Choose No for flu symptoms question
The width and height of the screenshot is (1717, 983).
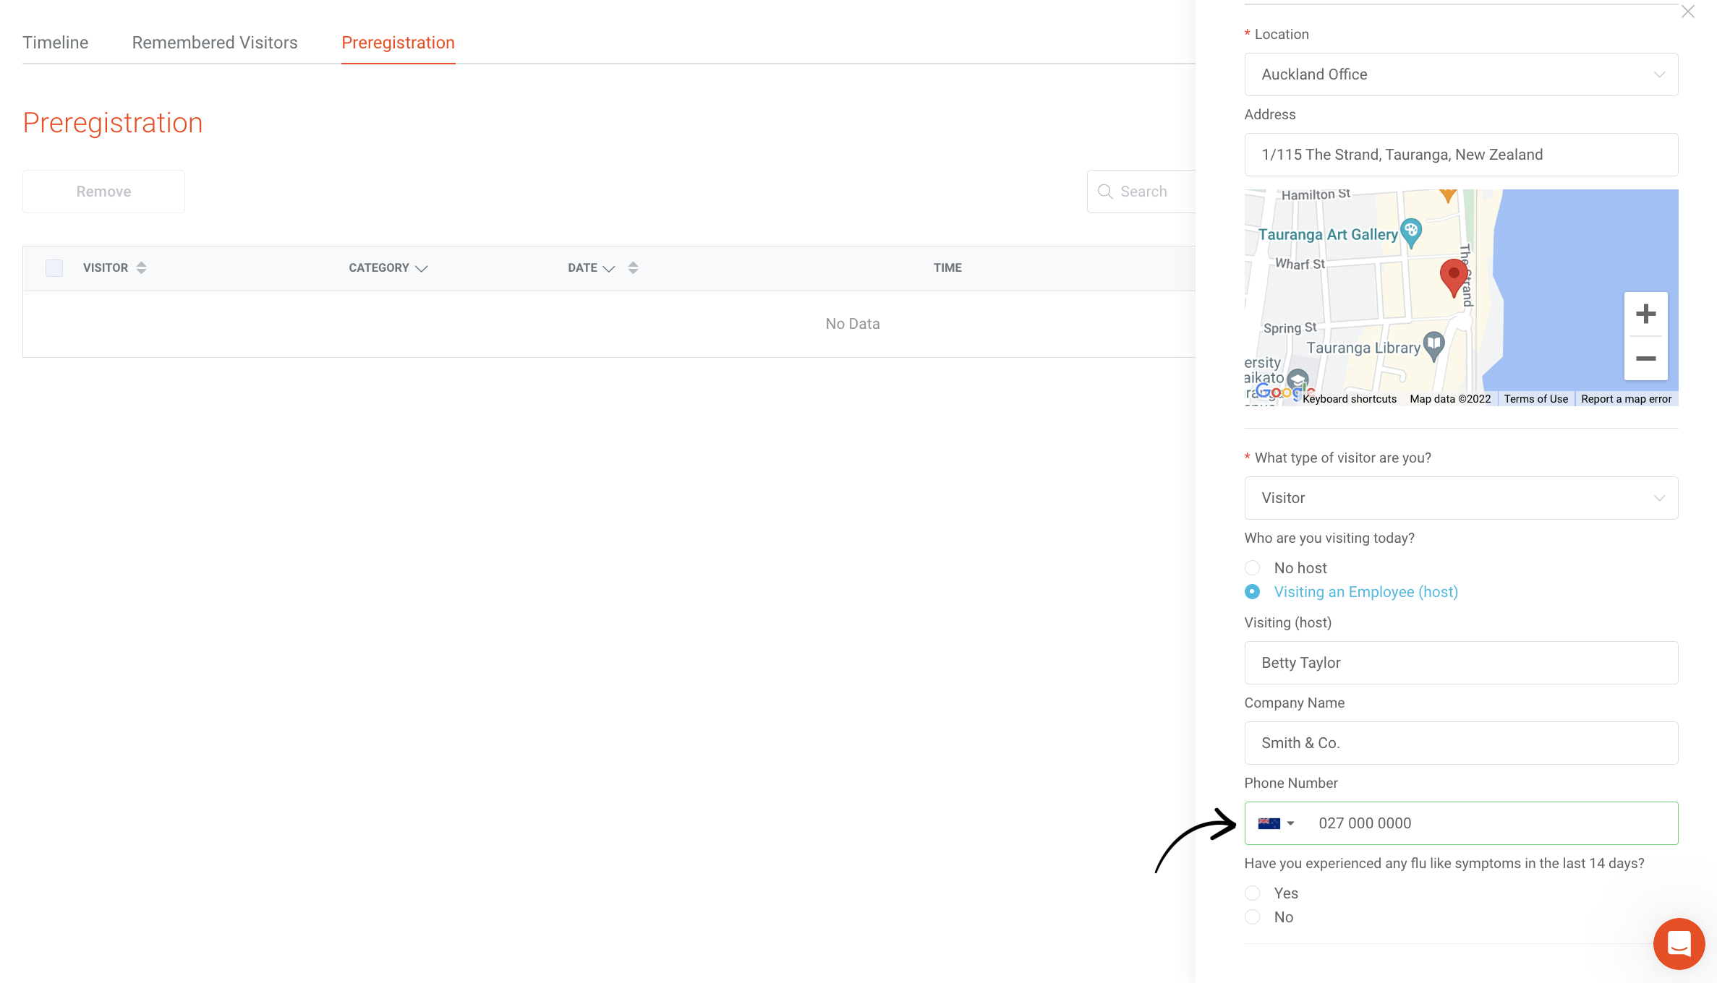1253,917
